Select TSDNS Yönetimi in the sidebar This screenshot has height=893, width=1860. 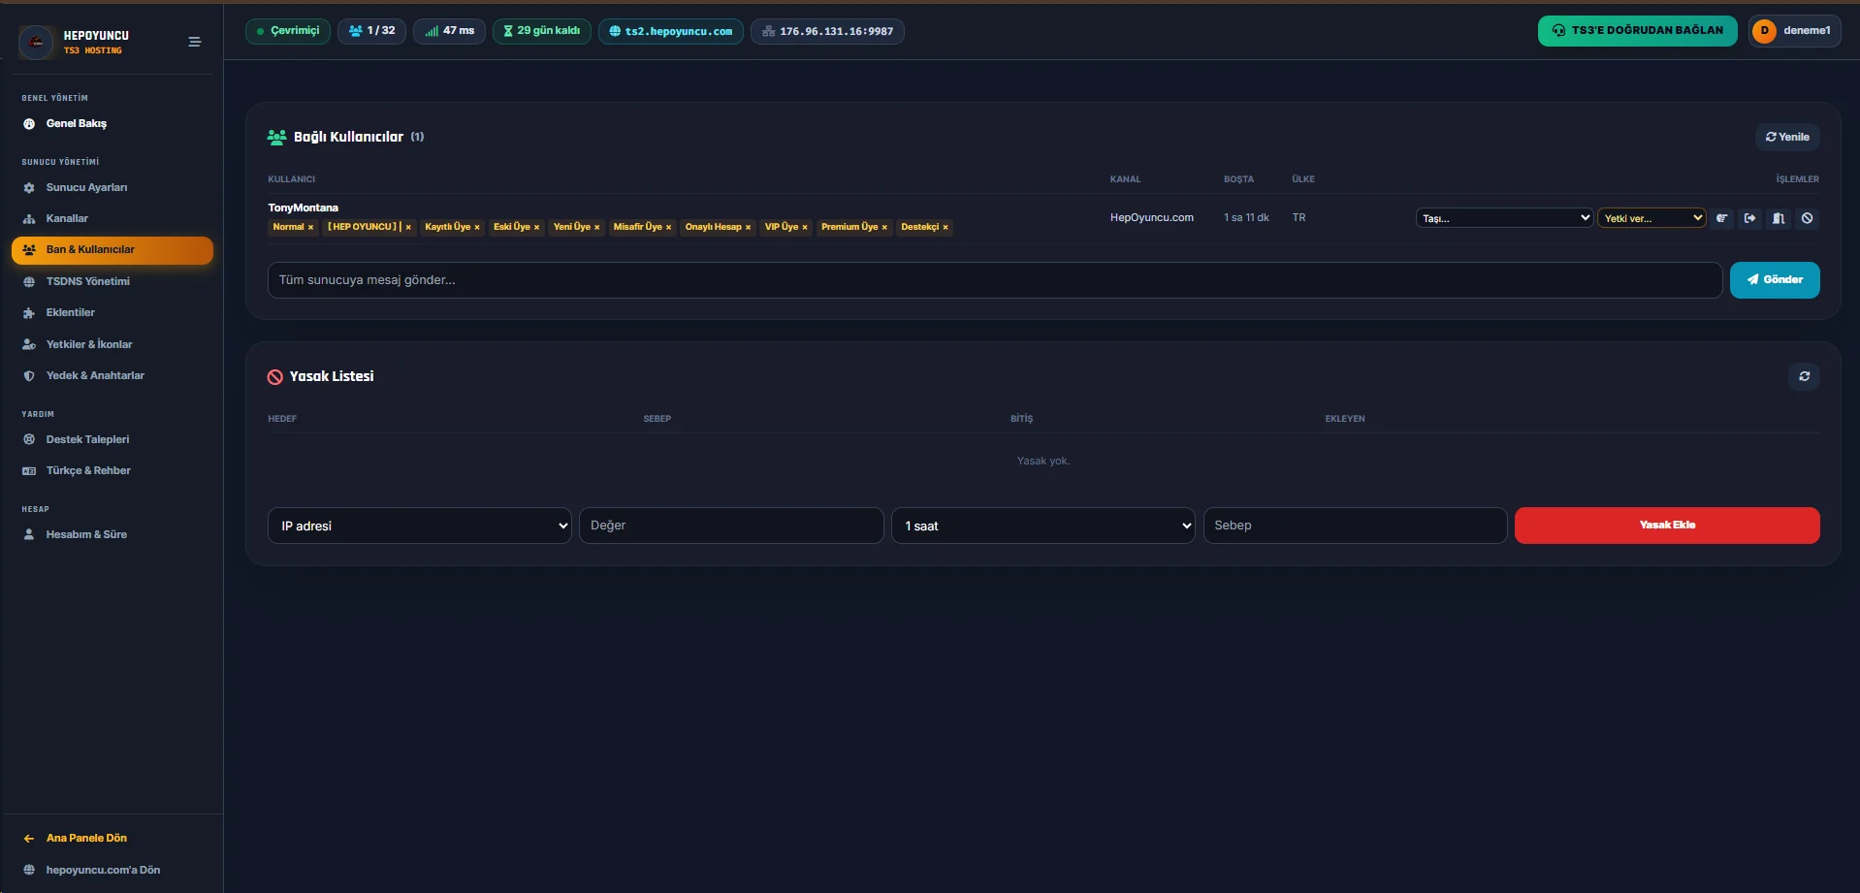(112, 282)
